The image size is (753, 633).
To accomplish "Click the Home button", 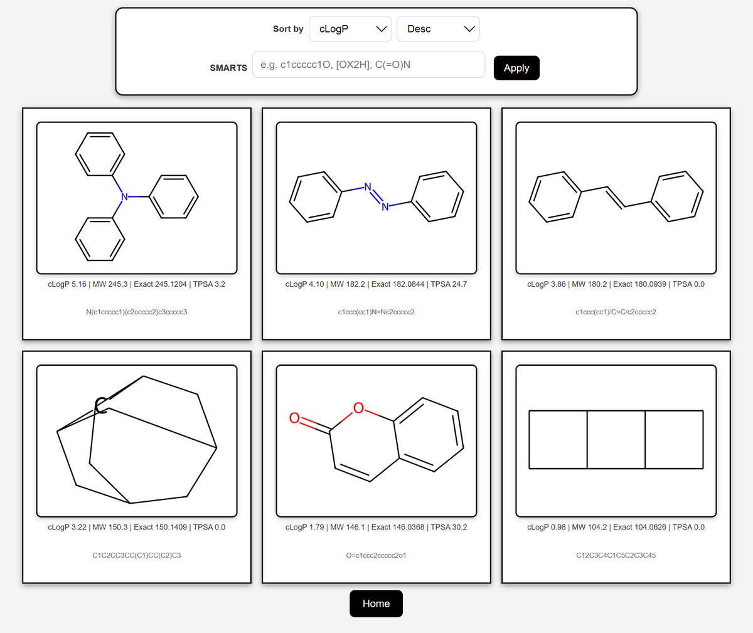I will [376, 604].
